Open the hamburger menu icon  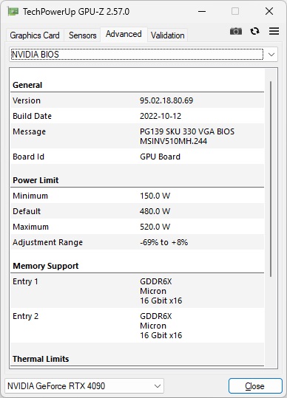coord(274,31)
